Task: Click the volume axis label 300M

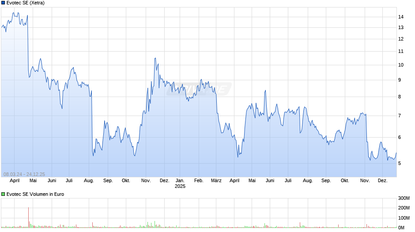Action: point(404,198)
